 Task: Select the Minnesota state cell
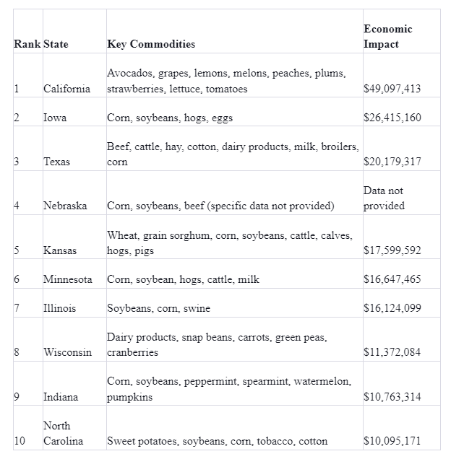coord(74,274)
